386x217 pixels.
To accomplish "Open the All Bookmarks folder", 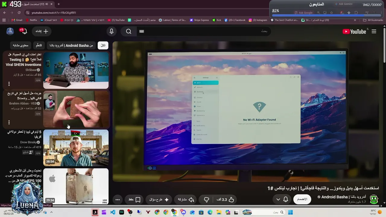I will (x=373, y=20).
